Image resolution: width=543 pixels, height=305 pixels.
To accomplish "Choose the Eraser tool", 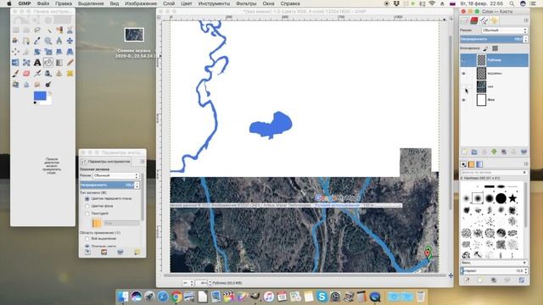I will (x=26, y=74).
